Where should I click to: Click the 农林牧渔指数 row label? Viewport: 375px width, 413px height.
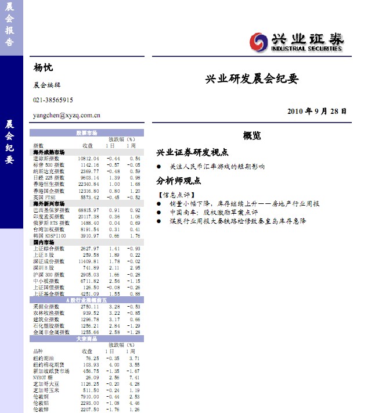pos(49,313)
